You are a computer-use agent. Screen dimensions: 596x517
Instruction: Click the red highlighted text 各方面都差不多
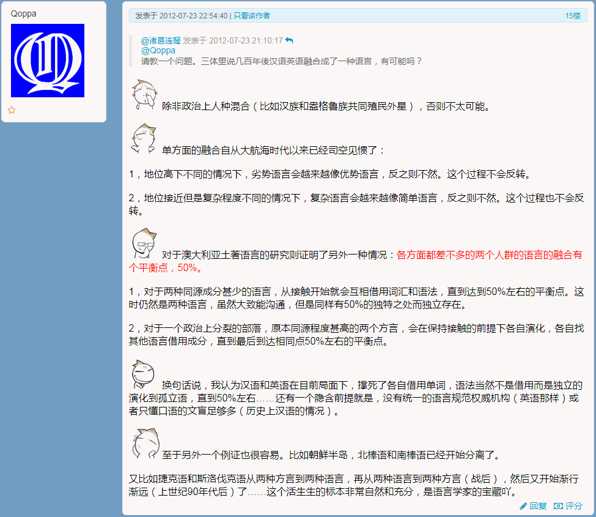(x=355, y=261)
